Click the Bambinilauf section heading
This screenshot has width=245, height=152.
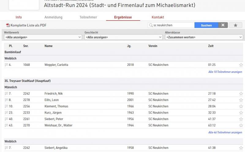click(x=13, y=52)
